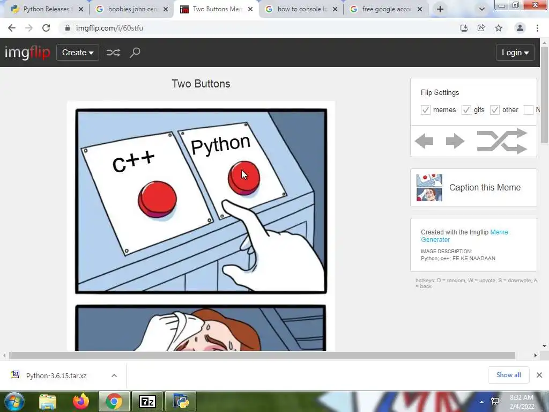This screenshot has width=549, height=412.
Task: Expand Python-3.6.15.tar.xz download options chevron
Action: [114, 376]
